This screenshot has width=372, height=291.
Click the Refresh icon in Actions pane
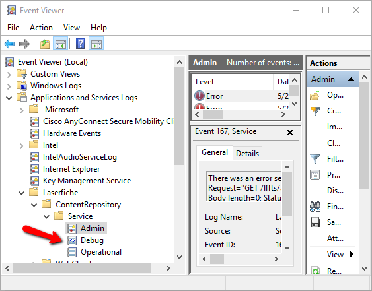click(x=315, y=270)
